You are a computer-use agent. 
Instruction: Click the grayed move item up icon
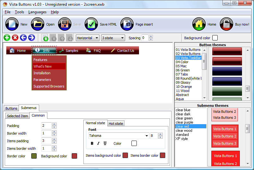(61, 38)
